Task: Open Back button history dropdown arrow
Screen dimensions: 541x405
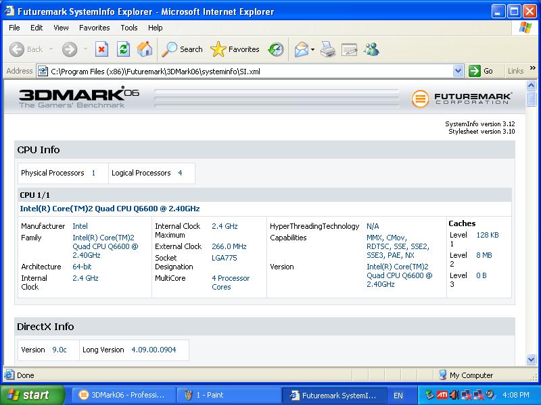Action: 51,49
